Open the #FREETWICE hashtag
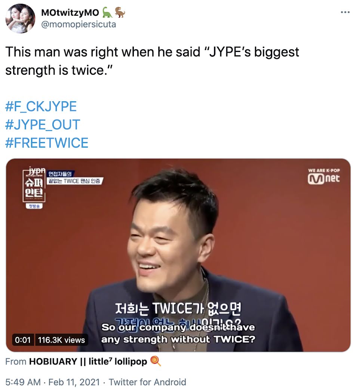 click(x=47, y=143)
